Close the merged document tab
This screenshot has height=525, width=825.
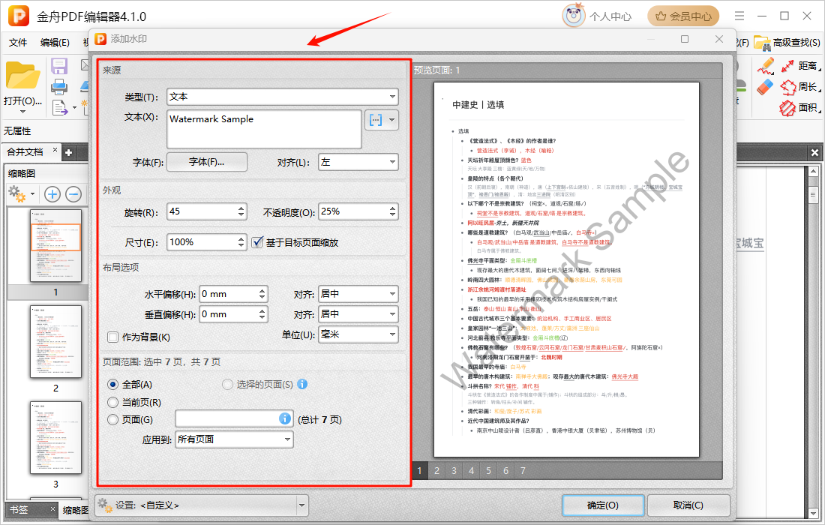coord(55,151)
